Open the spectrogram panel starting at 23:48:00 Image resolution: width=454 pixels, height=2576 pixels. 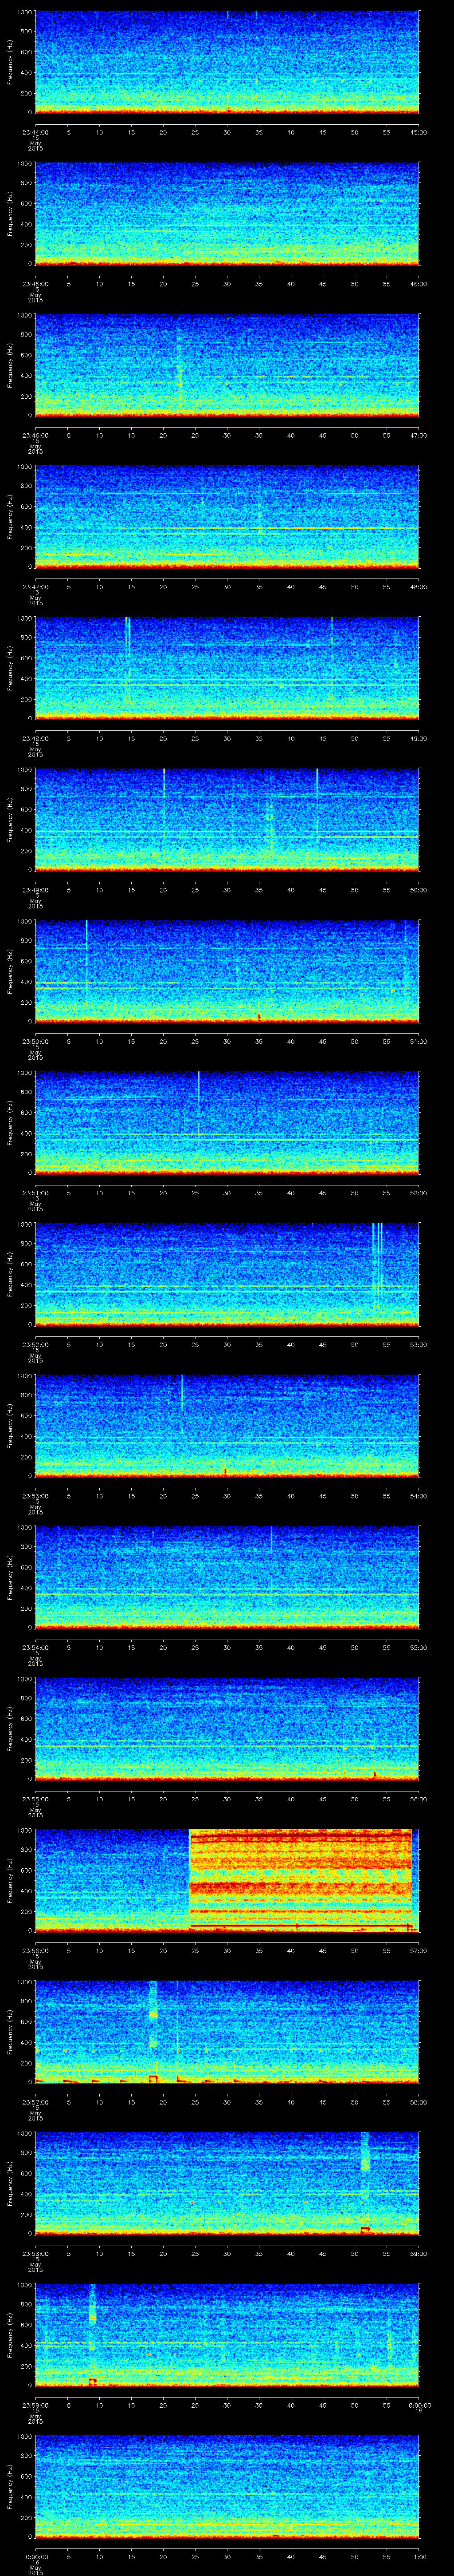tap(227, 668)
